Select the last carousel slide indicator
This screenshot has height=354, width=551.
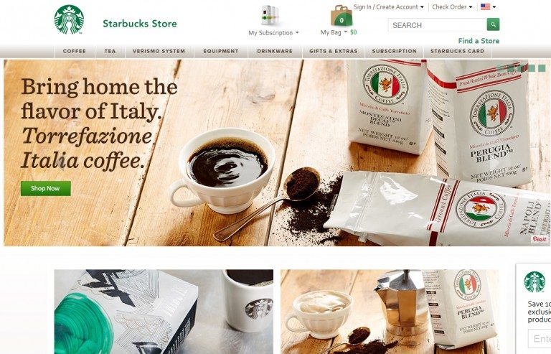click(542, 68)
